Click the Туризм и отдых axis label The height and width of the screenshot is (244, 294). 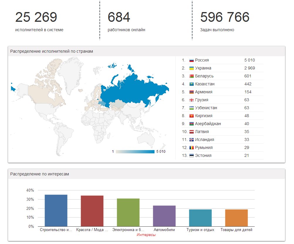click(200, 230)
